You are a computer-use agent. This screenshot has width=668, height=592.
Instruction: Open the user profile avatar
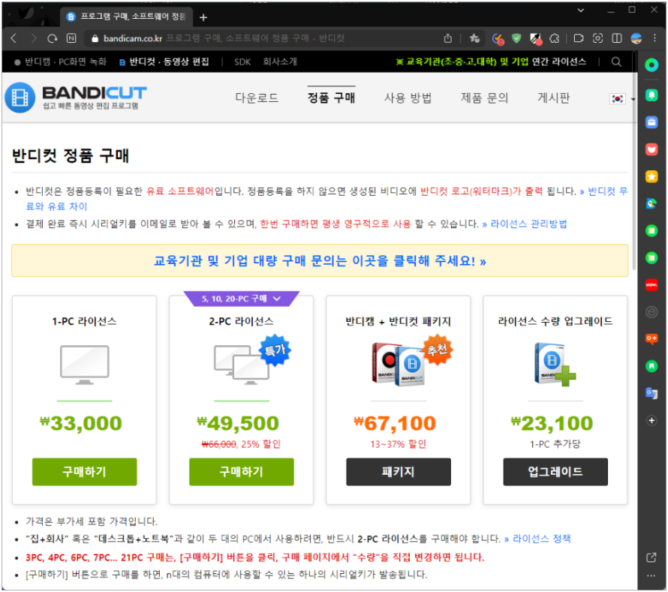tap(636, 38)
